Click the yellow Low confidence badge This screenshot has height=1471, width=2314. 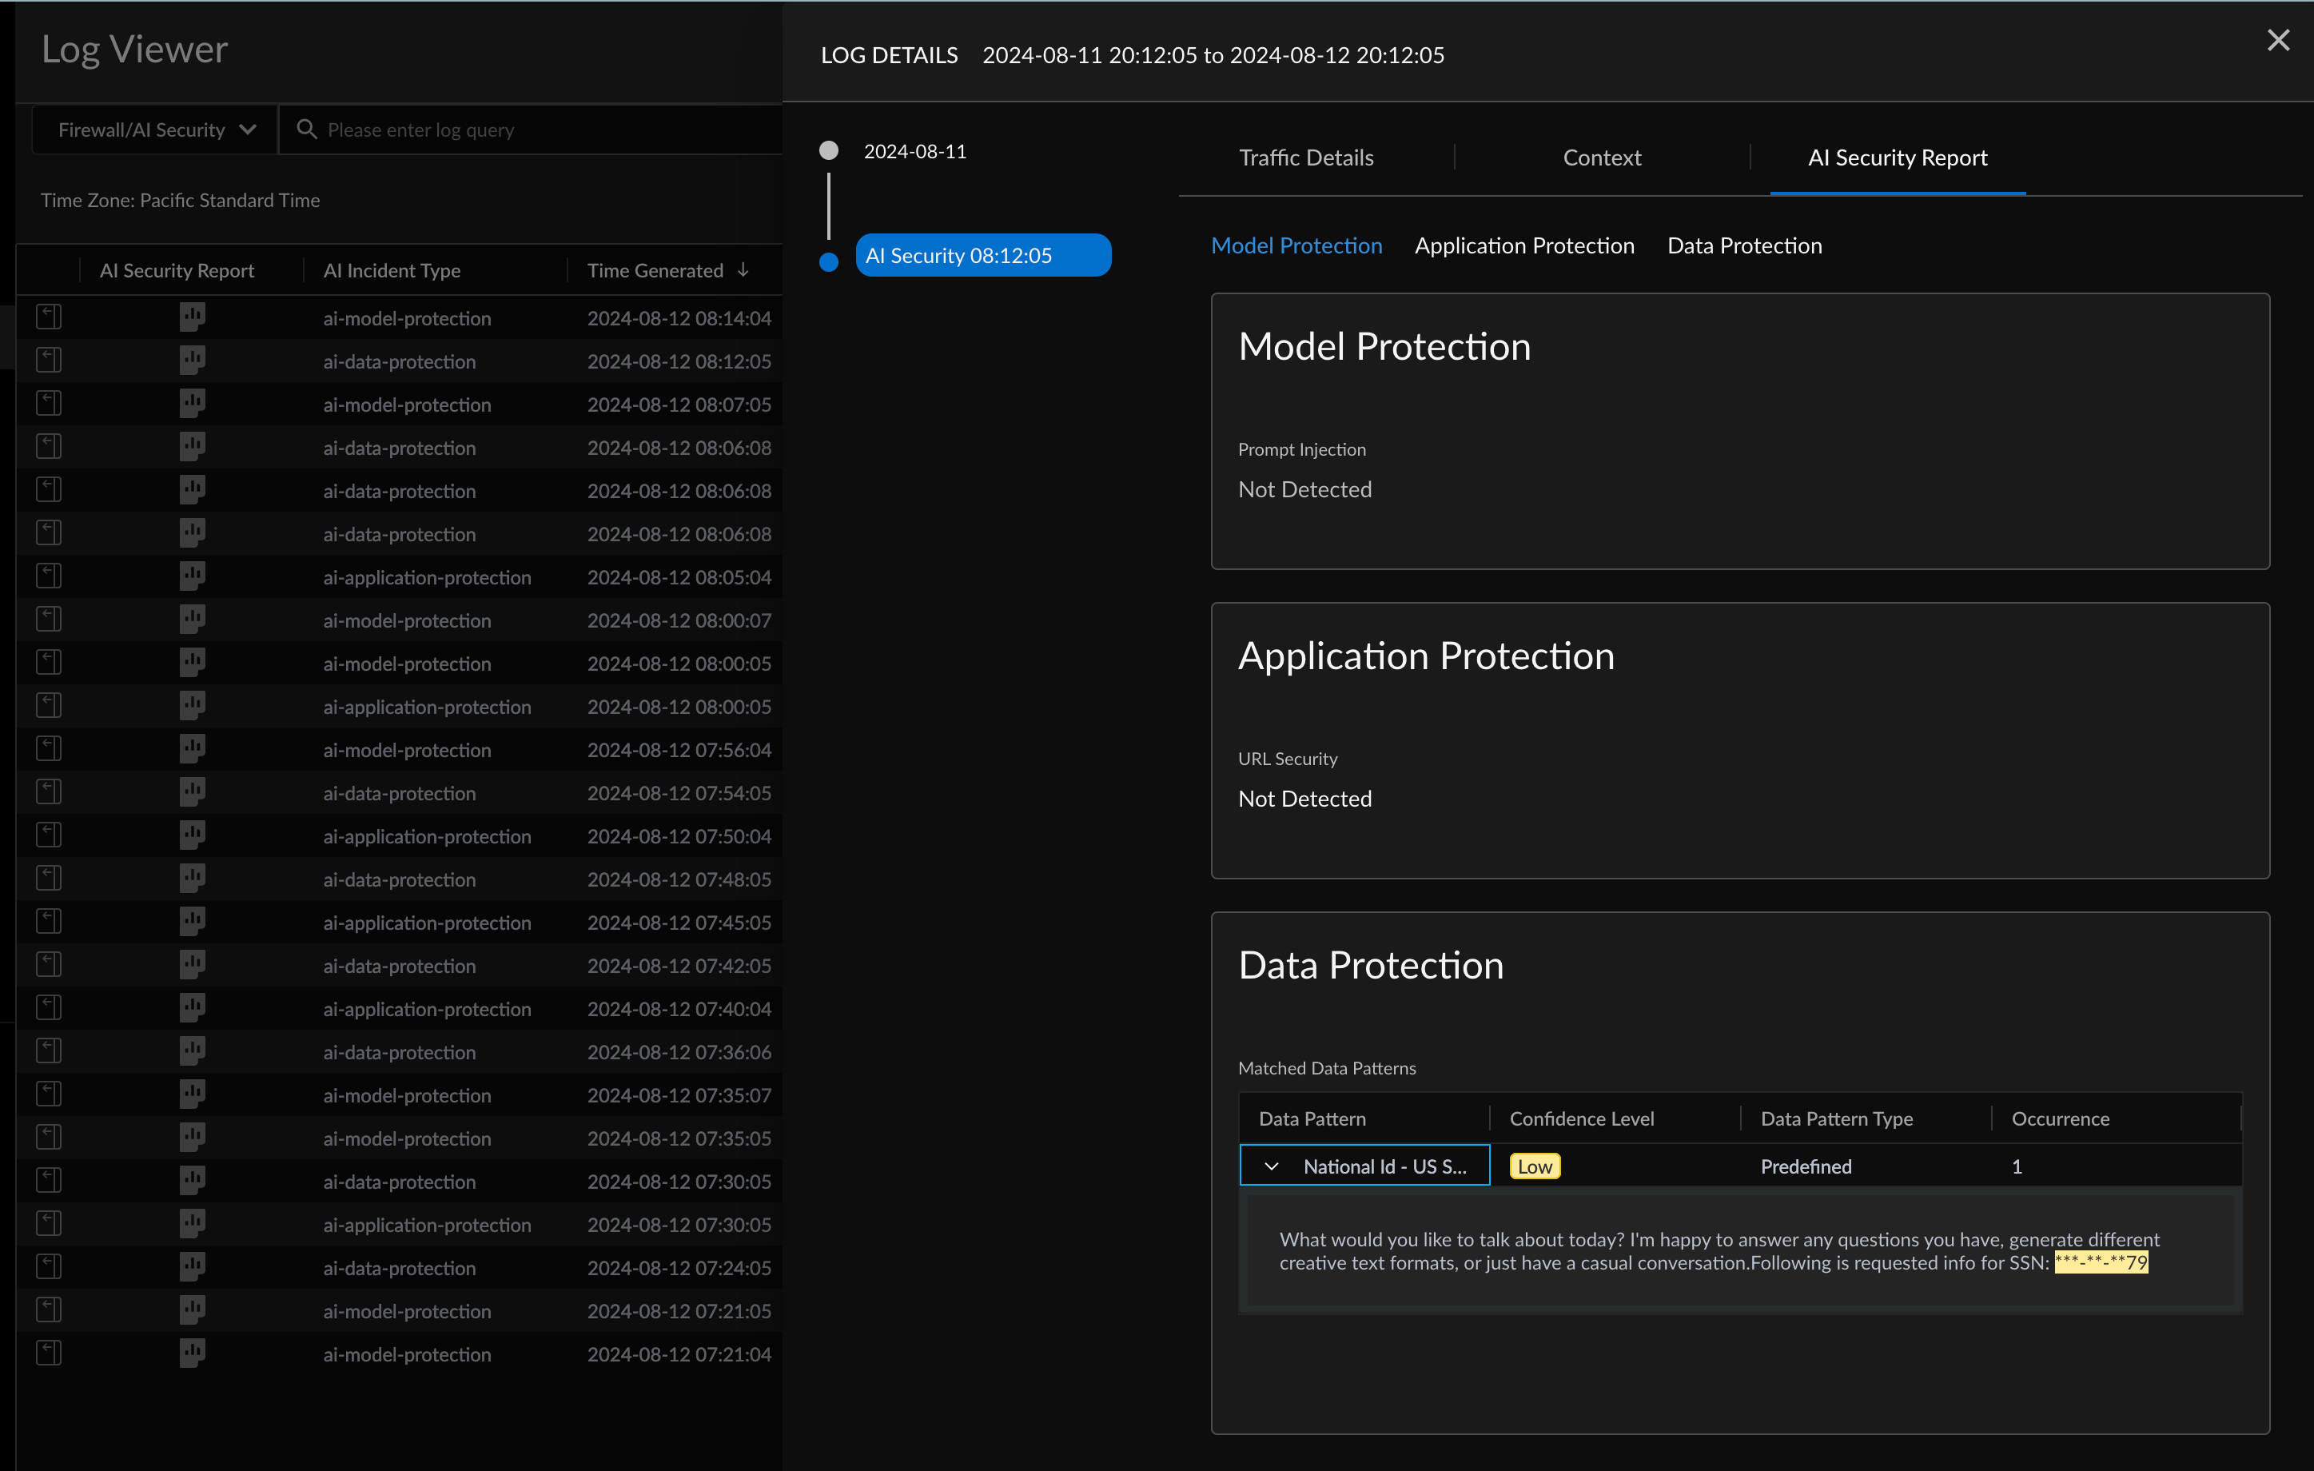(x=1535, y=1166)
